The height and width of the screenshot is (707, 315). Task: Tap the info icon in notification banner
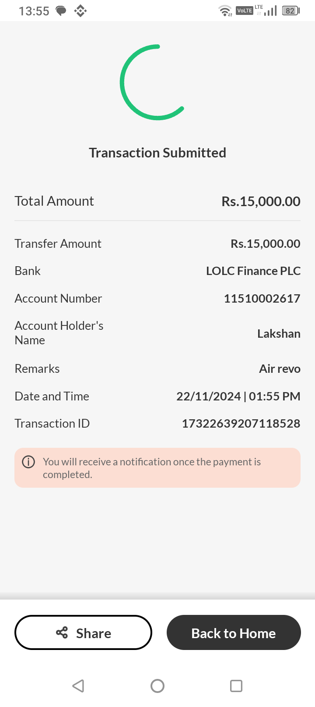click(28, 462)
